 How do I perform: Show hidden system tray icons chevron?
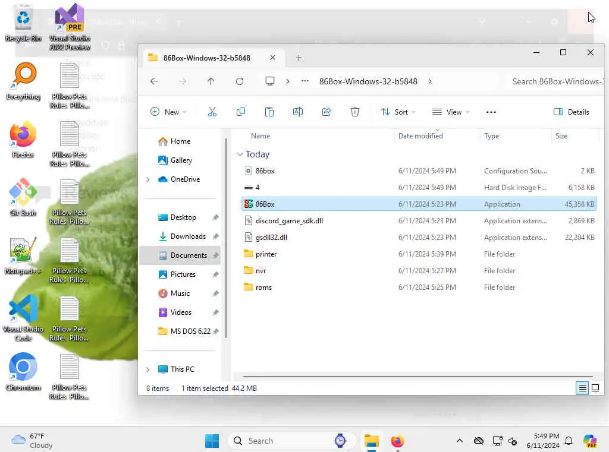coord(460,441)
